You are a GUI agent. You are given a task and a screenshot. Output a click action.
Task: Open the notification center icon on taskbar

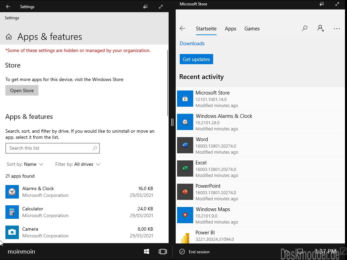click(300, 251)
